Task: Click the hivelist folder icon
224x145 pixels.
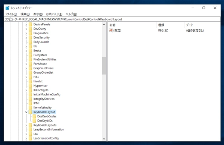Action: click(x=30, y=81)
